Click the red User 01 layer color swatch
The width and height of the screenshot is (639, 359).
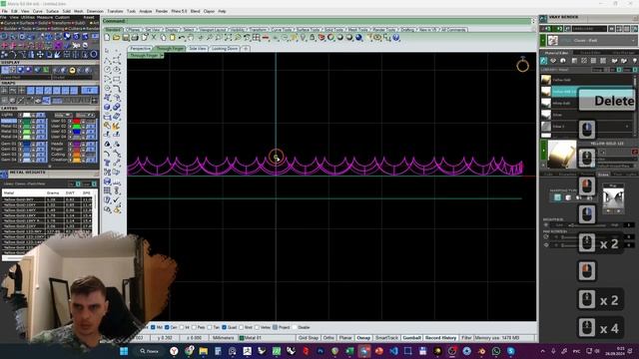click(x=77, y=122)
